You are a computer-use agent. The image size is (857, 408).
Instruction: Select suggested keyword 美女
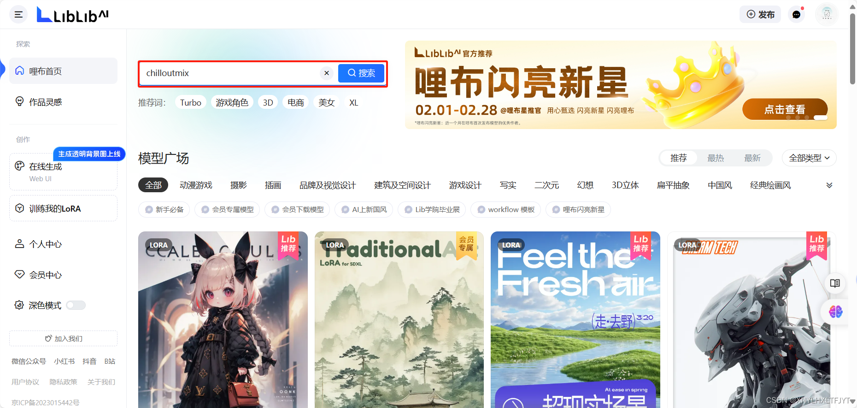(327, 102)
